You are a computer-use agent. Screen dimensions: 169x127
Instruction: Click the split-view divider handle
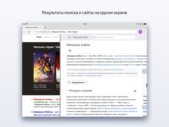60,76
